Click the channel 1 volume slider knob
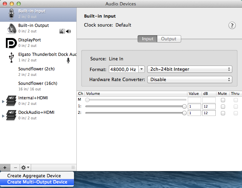 point(184,107)
